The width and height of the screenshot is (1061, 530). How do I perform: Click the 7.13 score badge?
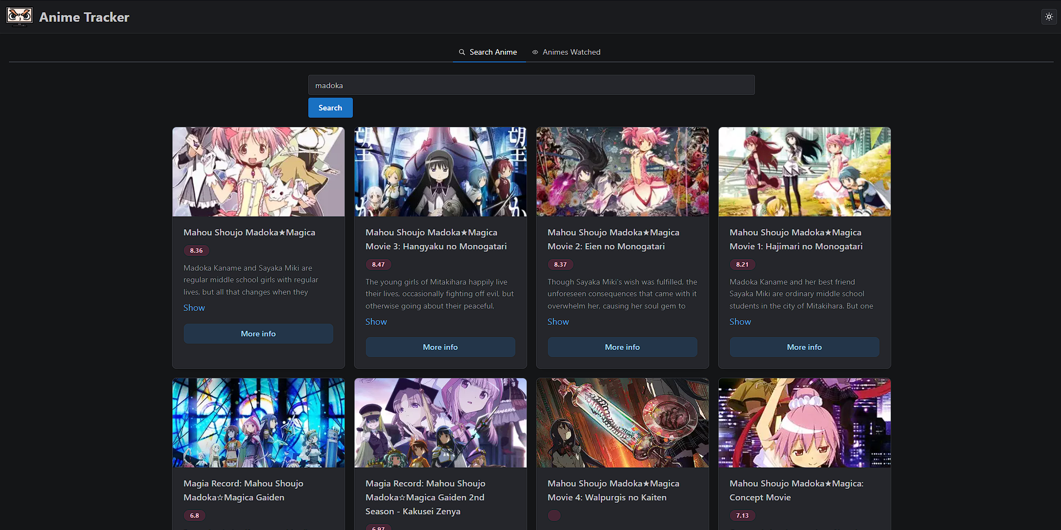pyautogui.click(x=743, y=515)
